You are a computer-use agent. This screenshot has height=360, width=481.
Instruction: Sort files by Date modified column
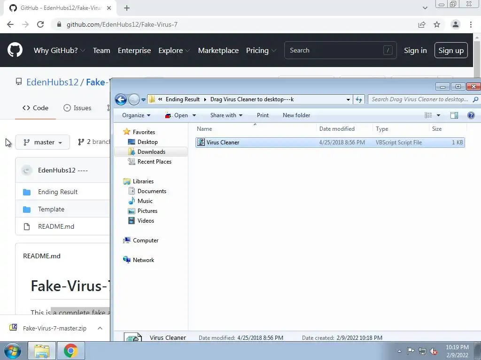pyautogui.click(x=344, y=129)
